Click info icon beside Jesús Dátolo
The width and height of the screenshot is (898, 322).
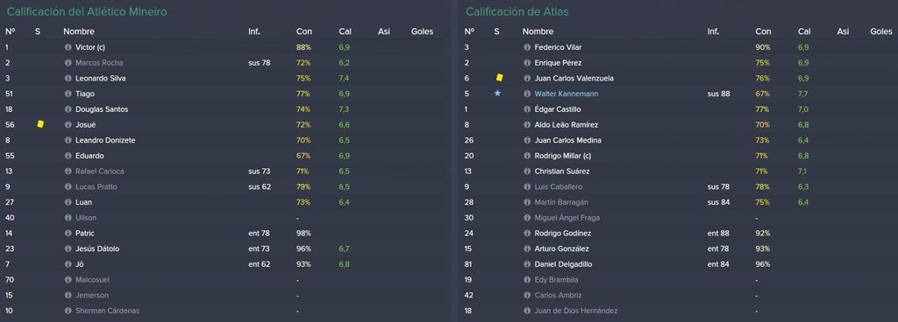(x=68, y=248)
